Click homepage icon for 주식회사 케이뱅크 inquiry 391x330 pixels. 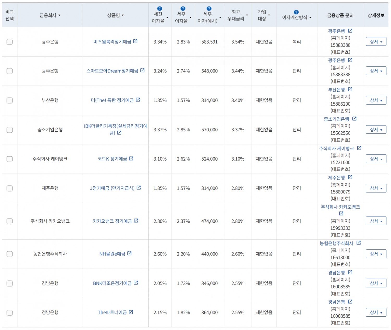359,148
